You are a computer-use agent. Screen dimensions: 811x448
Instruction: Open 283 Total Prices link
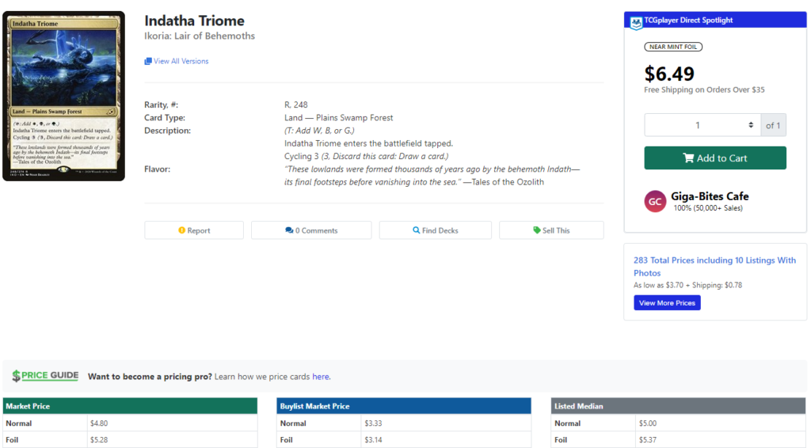pyautogui.click(x=714, y=267)
